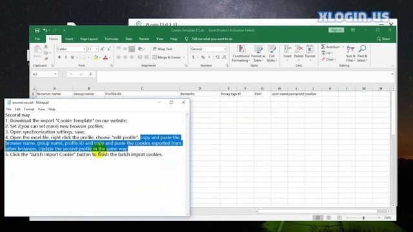Switch to Normal view in status bar

coord(318,218)
